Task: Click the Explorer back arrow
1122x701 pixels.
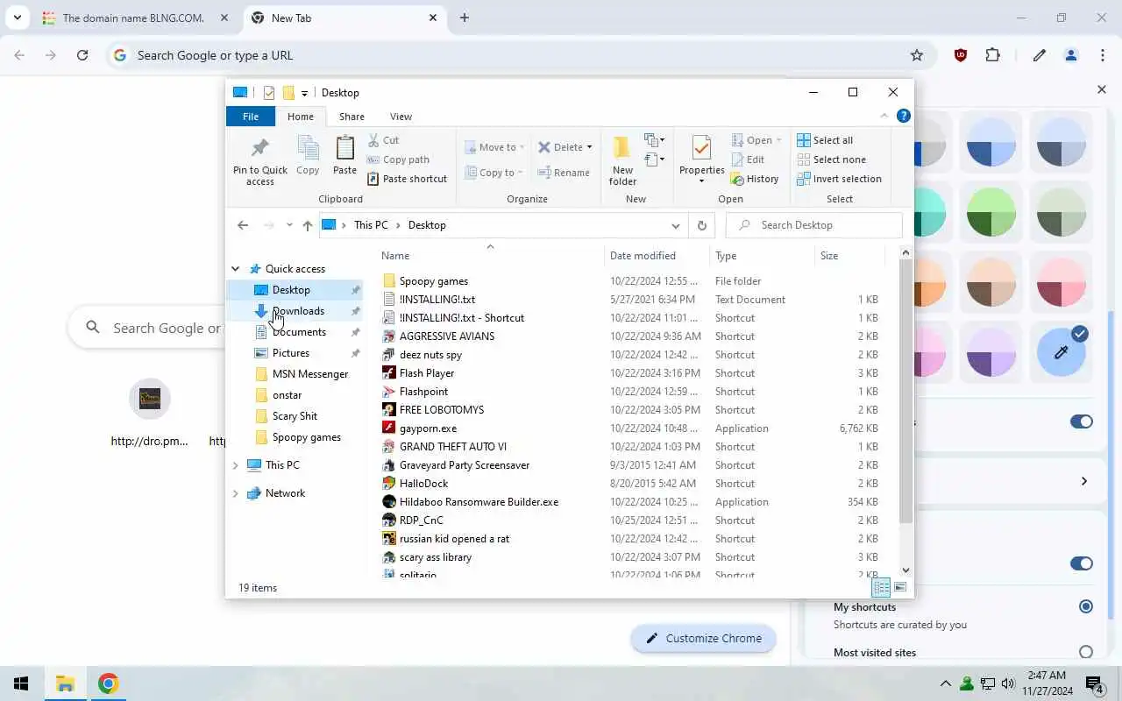Action: 243,225
